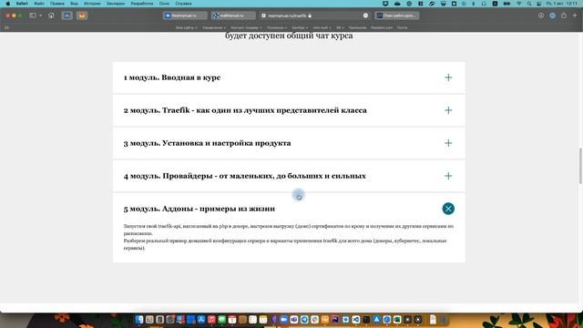Open the 'Правка' menu
583x328 pixels.
tap(57, 4)
